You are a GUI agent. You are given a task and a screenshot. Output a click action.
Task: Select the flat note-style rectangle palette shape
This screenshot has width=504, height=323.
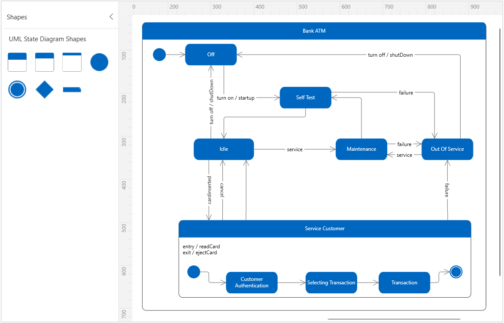tap(72, 89)
